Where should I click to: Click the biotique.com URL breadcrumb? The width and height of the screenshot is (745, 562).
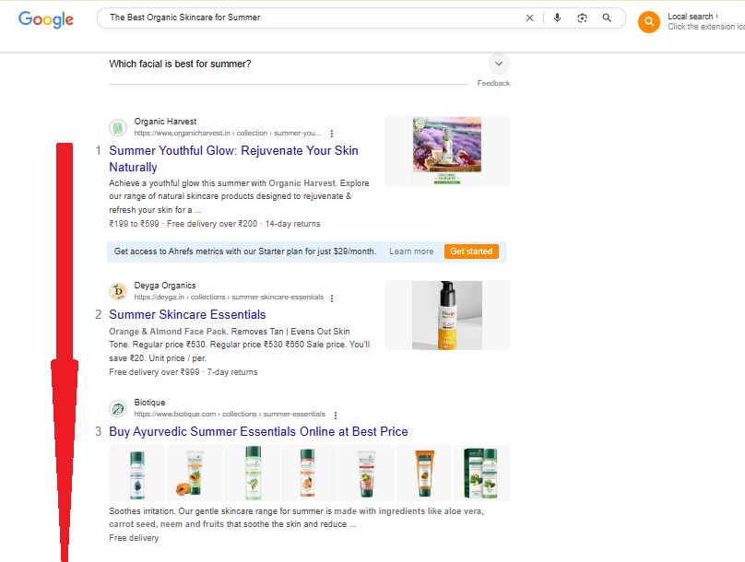pos(230,415)
